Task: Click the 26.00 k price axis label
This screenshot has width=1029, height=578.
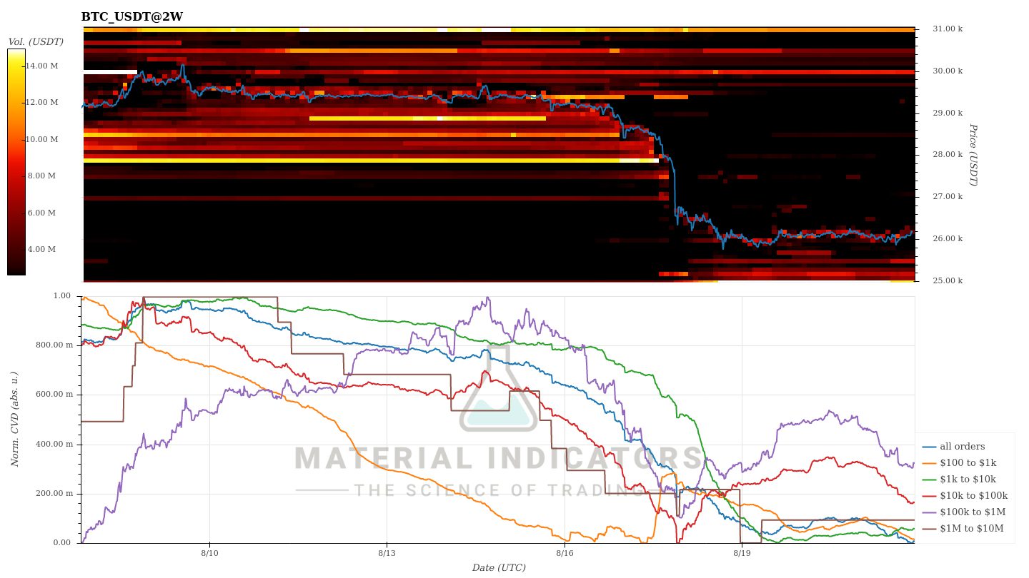Action: 948,239
